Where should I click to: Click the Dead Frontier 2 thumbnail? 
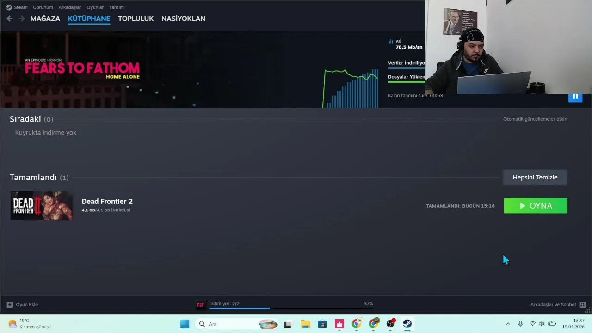tap(42, 206)
